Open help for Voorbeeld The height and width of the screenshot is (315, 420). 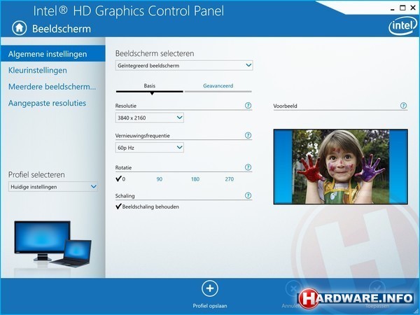click(x=403, y=106)
